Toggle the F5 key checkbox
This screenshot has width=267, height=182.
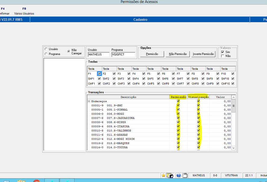coord(159,74)
